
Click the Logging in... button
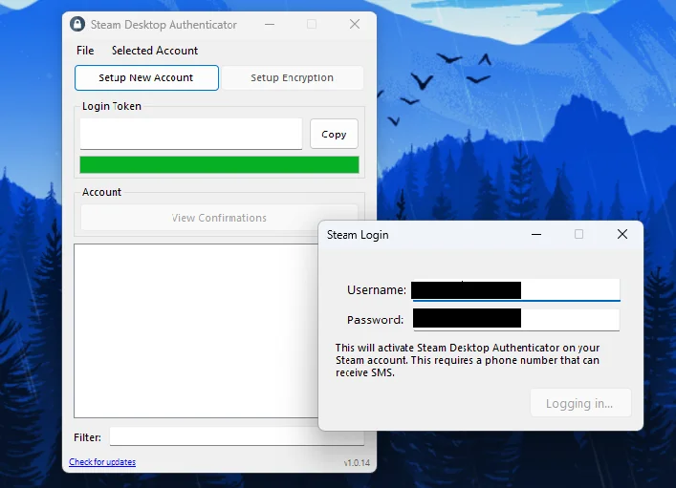[x=580, y=403]
